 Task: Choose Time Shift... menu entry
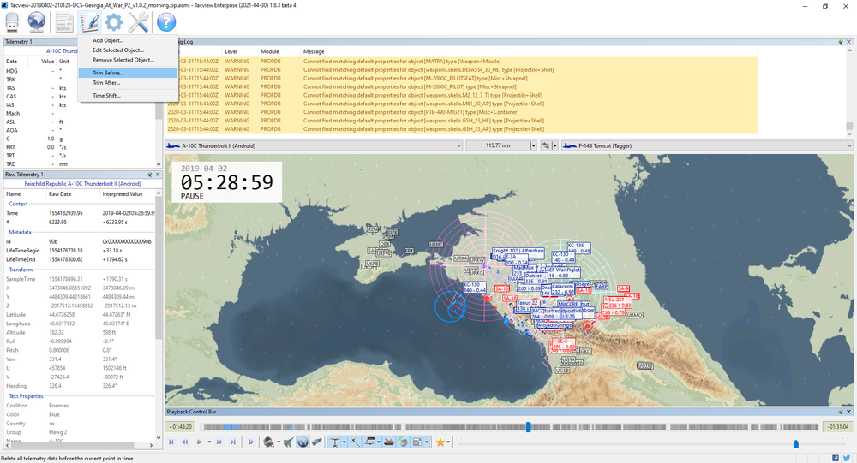[106, 95]
